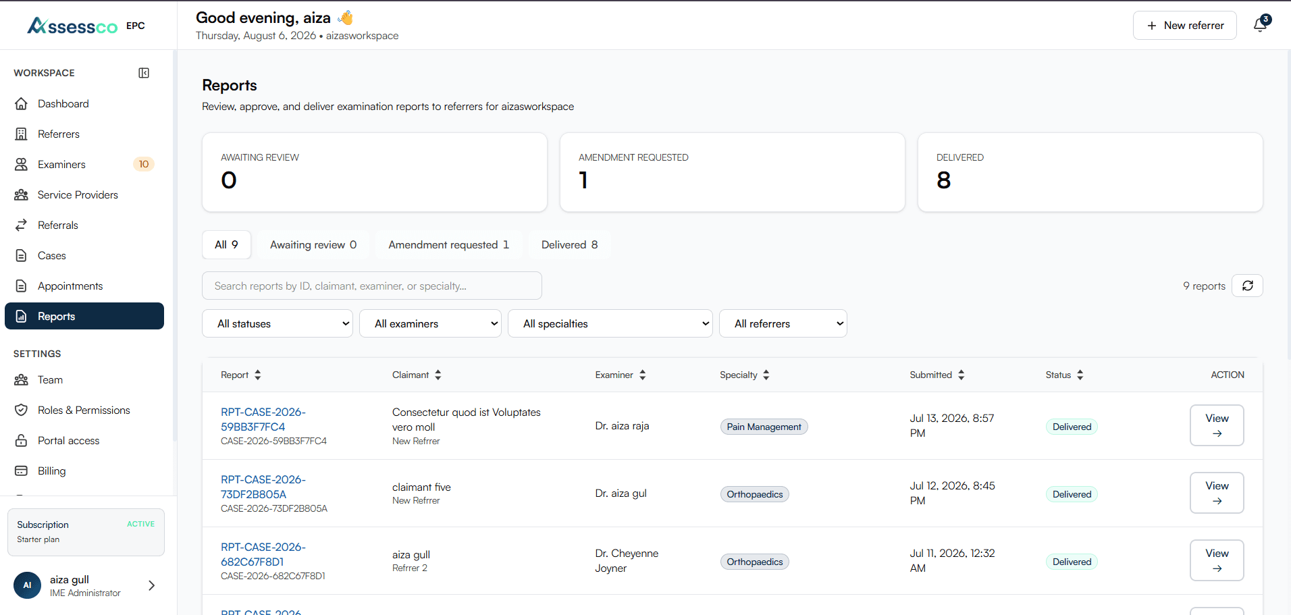The width and height of the screenshot is (1291, 615).
Task: Click the Roles & Permissions shield icon
Action: [22, 410]
